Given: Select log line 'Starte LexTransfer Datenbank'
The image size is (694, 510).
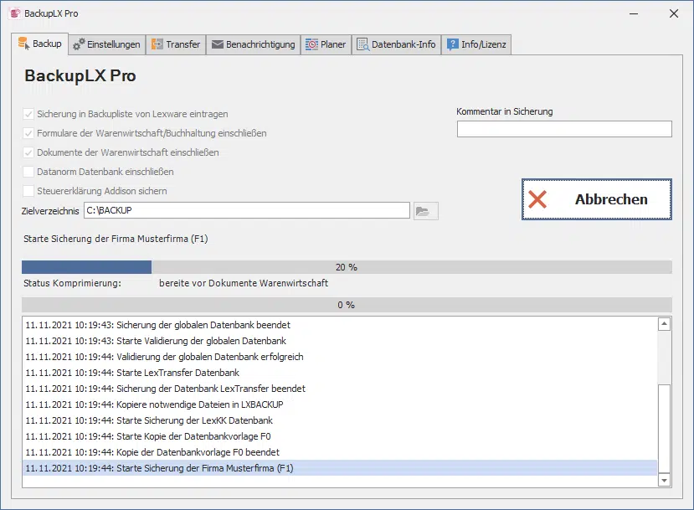Looking at the screenshot, I should click(340, 373).
